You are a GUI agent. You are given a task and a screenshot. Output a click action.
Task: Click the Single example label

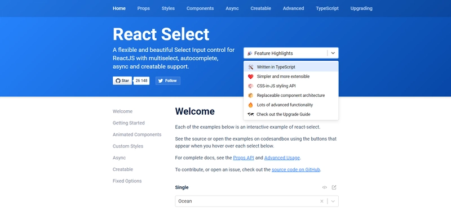[x=182, y=187]
